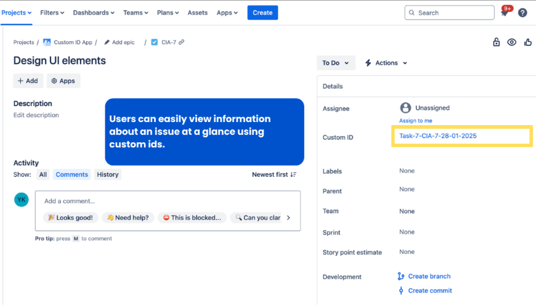Image resolution: width=536 pixels, height=305 pixels.
Task: Expand the Actions dropdown
Action: click(386, 63)
